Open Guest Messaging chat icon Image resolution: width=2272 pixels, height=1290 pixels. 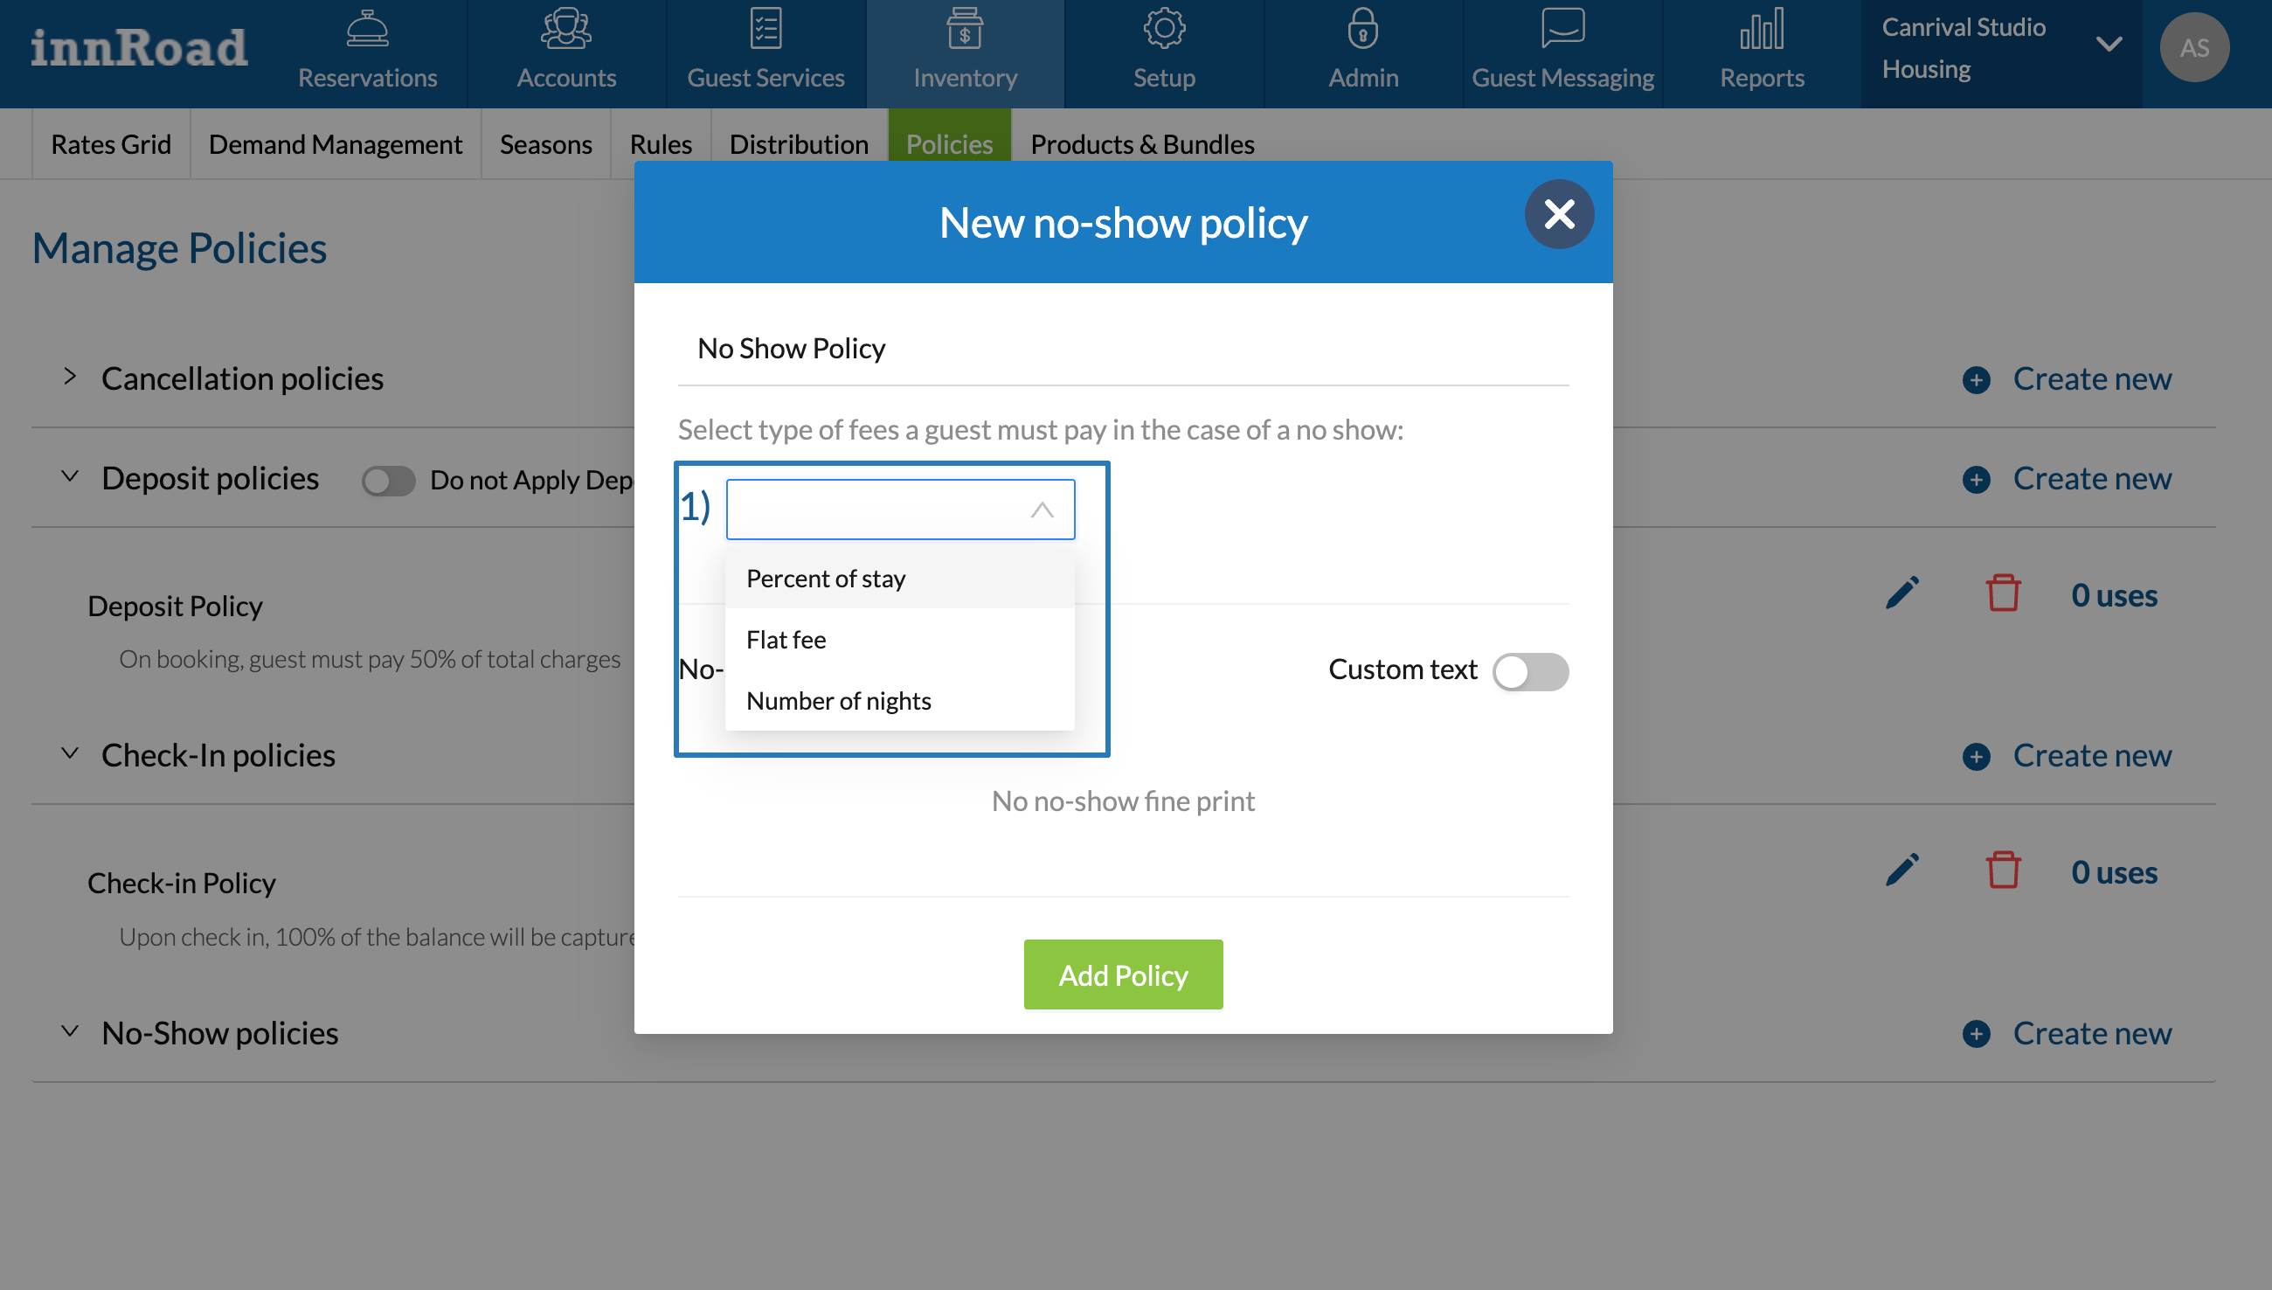click(1562, 29)
